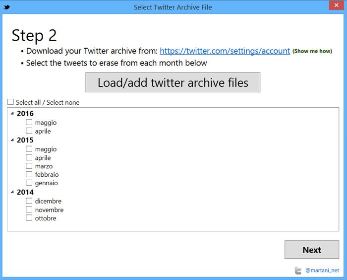347x280 pixels.
Task: Click the Next button
Action: coord(312,250)
